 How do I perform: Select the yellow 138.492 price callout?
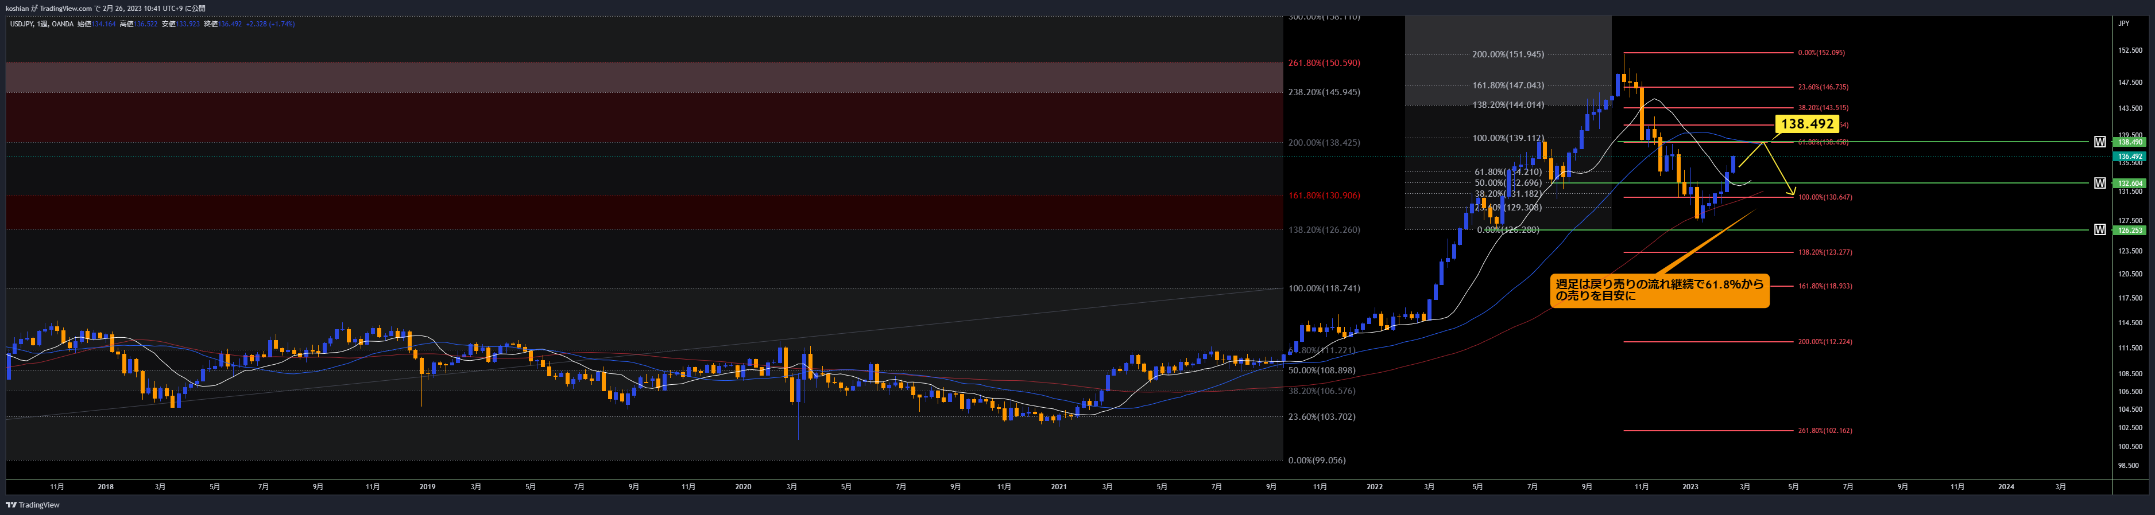[1807, 124]
